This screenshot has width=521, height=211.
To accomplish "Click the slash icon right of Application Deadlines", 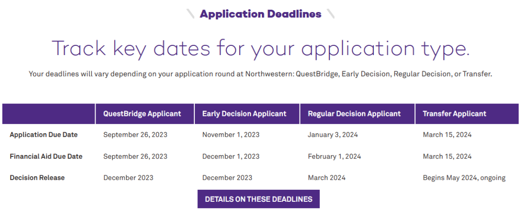I will [x=330, y=14].
